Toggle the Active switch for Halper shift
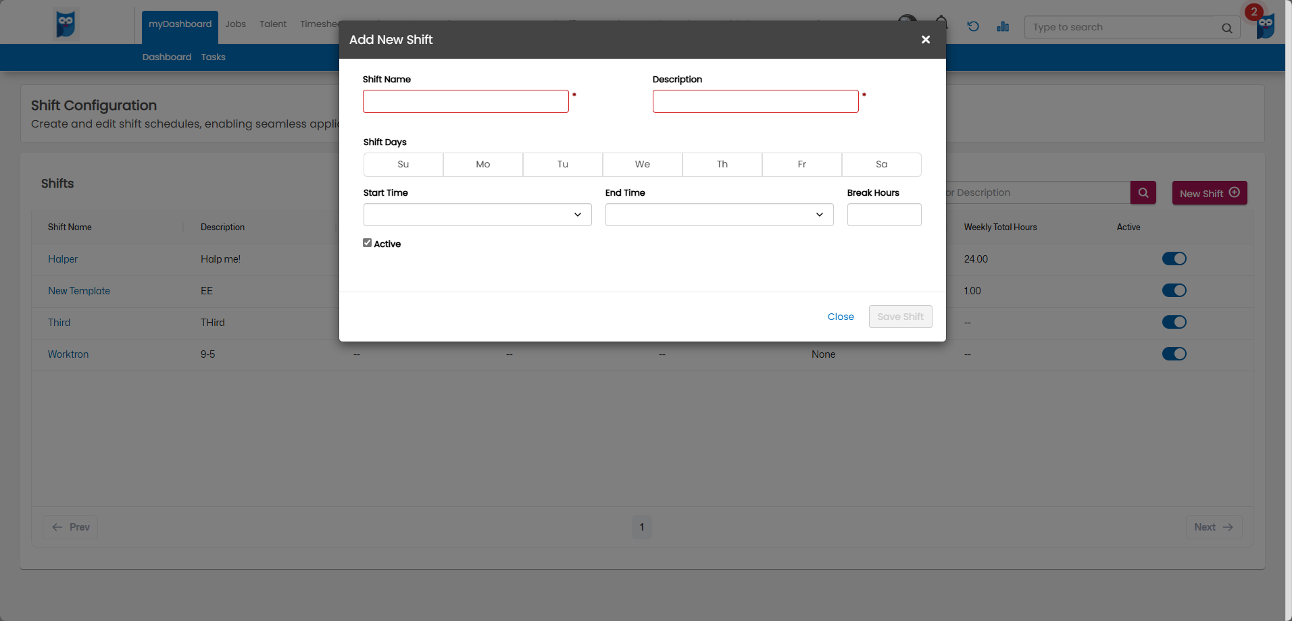Image resolution: width=1292 pixels, height=621 pixels. (1174, 259)
